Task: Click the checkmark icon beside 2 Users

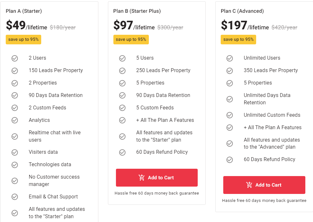Action: coord(15,58)
